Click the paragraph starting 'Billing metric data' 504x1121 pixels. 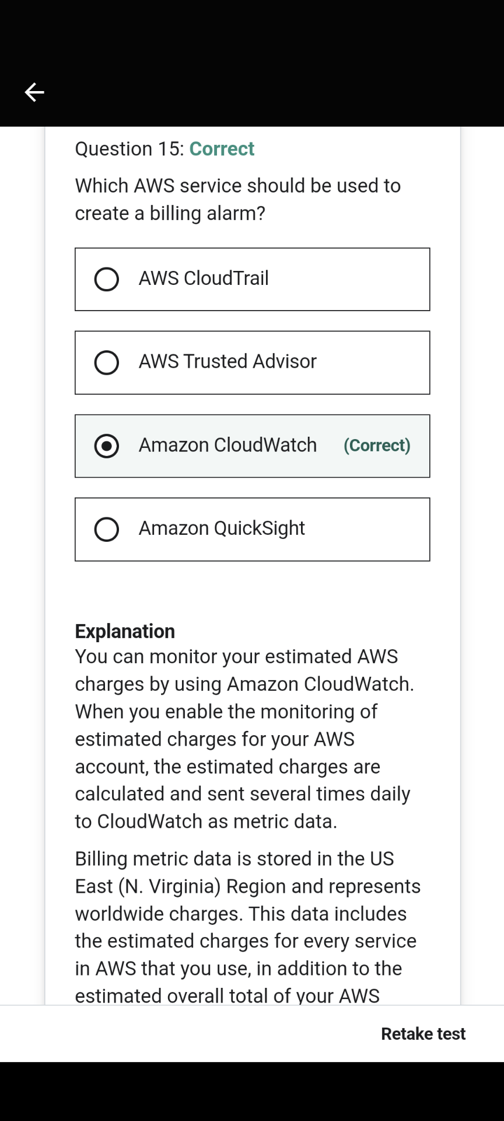(247, 927)
